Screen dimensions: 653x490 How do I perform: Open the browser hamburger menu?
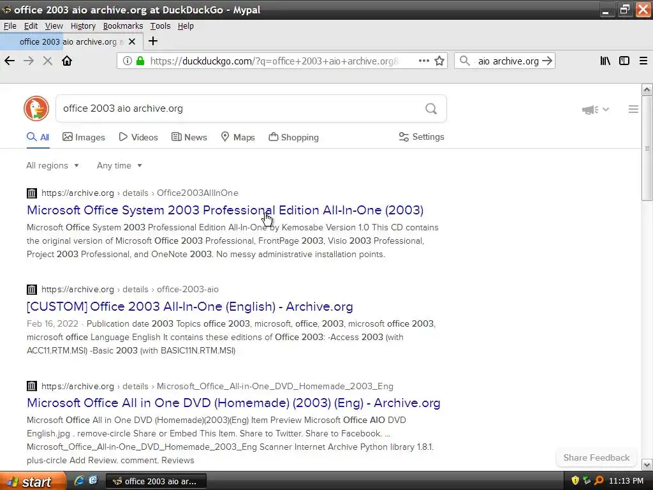[x=643, y=61]
